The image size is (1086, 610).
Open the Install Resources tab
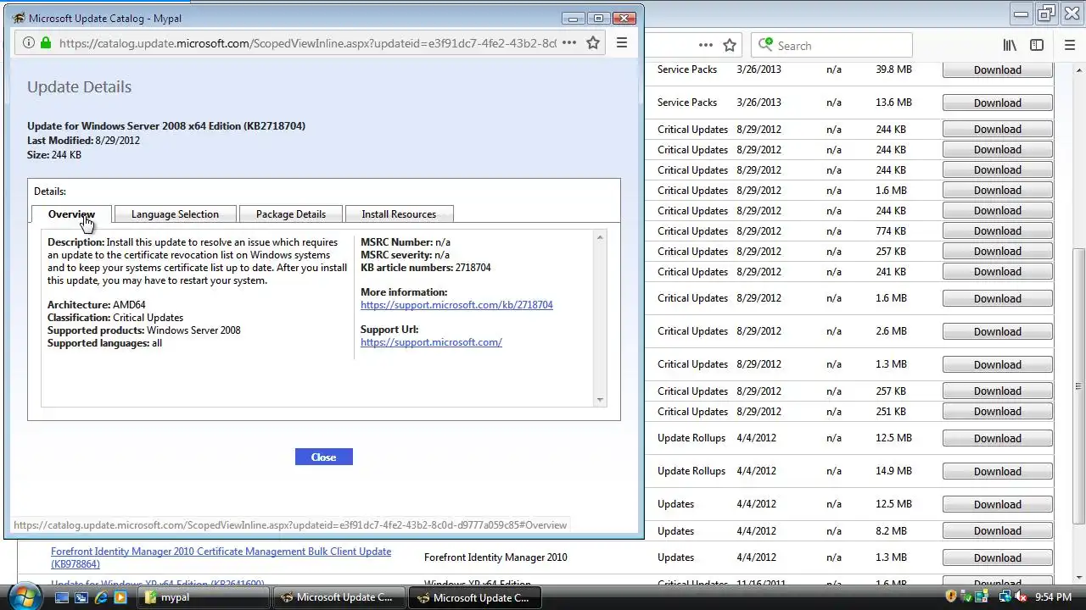399,213
